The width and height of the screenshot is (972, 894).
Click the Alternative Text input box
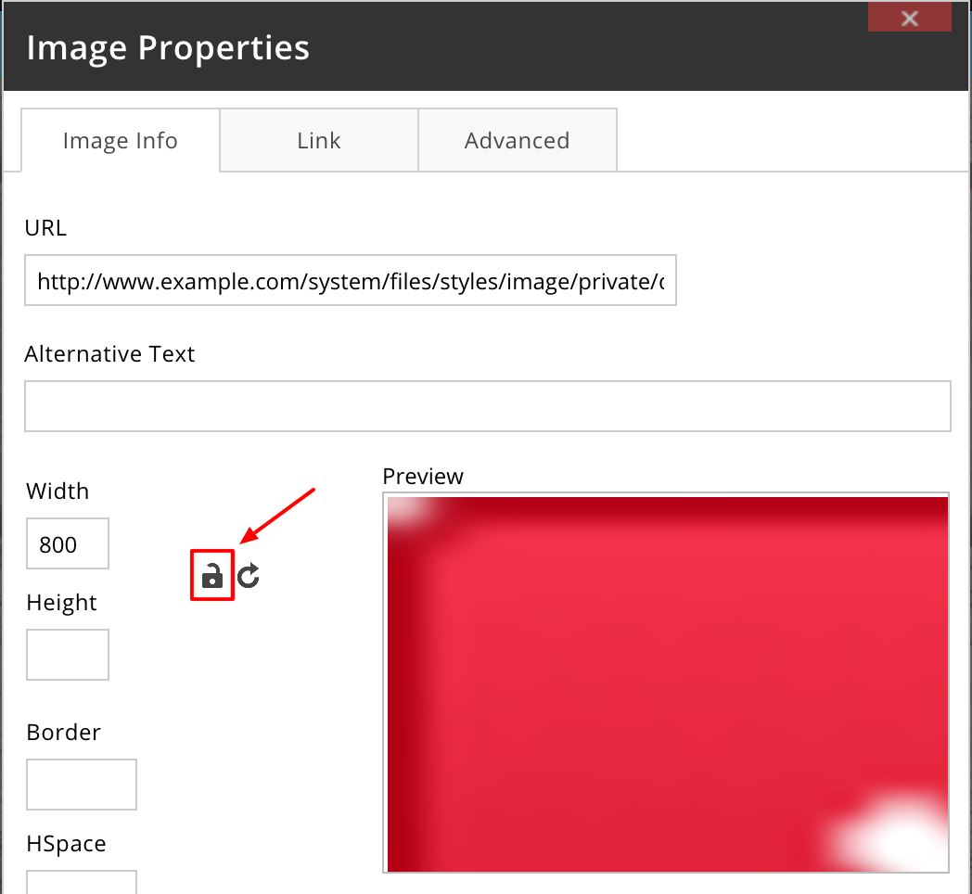pos(487,405)
